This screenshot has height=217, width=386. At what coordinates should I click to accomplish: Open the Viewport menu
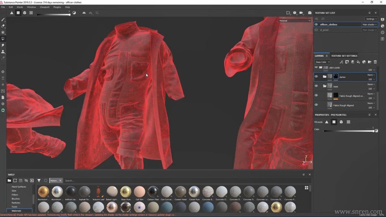click(45, 7)
